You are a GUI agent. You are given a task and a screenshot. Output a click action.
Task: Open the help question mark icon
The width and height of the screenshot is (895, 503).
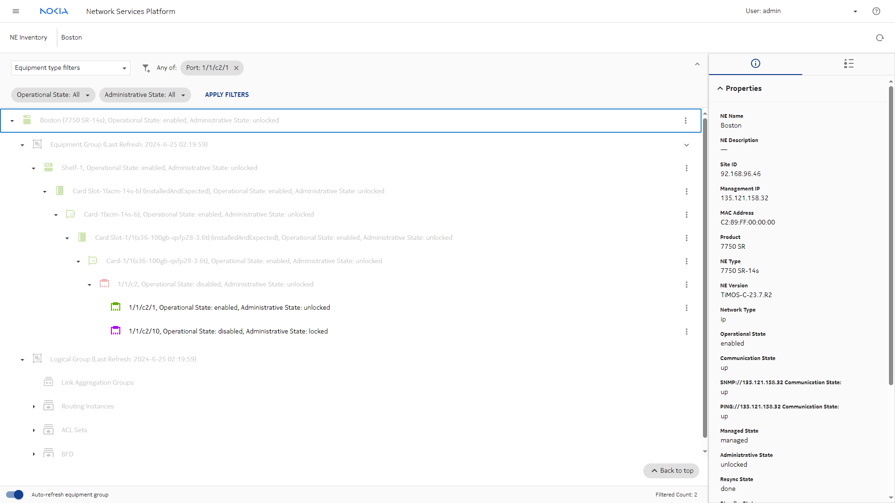(x=876, y=11)
